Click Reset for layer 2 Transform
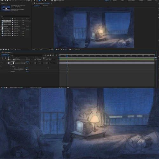159x159 pixels. 27,71
